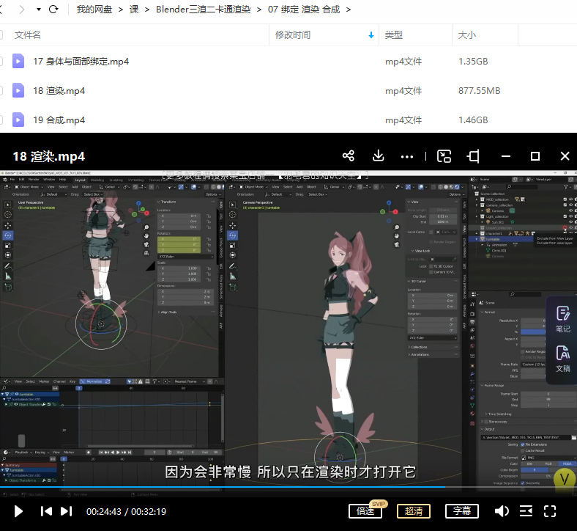Open navigation history dropdown arrow
This screenshot has height=531, width=577.
click(x=37, y=10)
